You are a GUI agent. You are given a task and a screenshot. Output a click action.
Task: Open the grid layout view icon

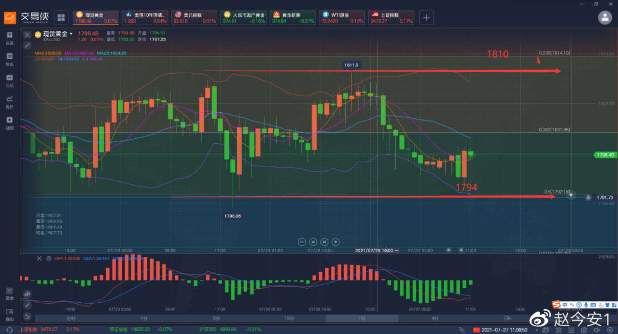click(x=61, y=18)
